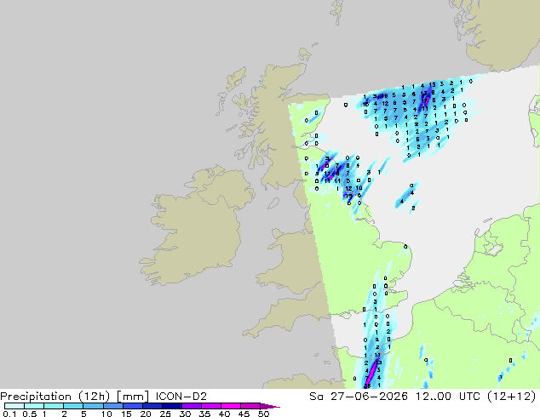Select the 5–10 mm legend color swatch

93,406
